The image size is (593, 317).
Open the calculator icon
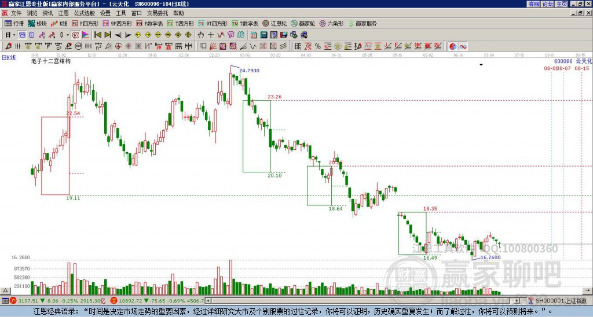(263, 35)
